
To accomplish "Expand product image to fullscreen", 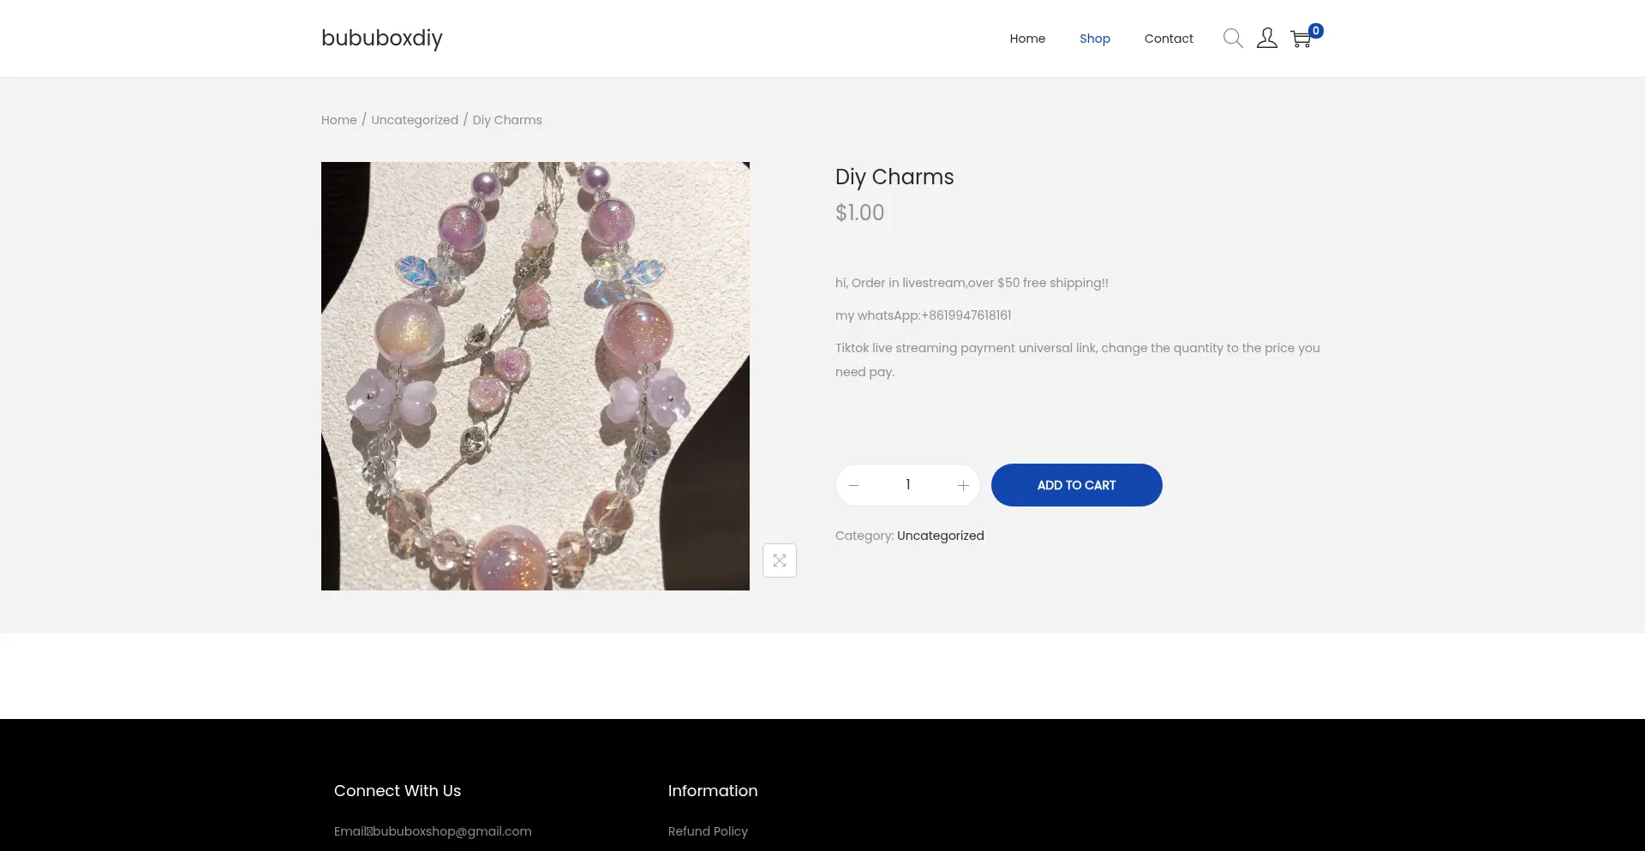I will (x=780, y=560).
